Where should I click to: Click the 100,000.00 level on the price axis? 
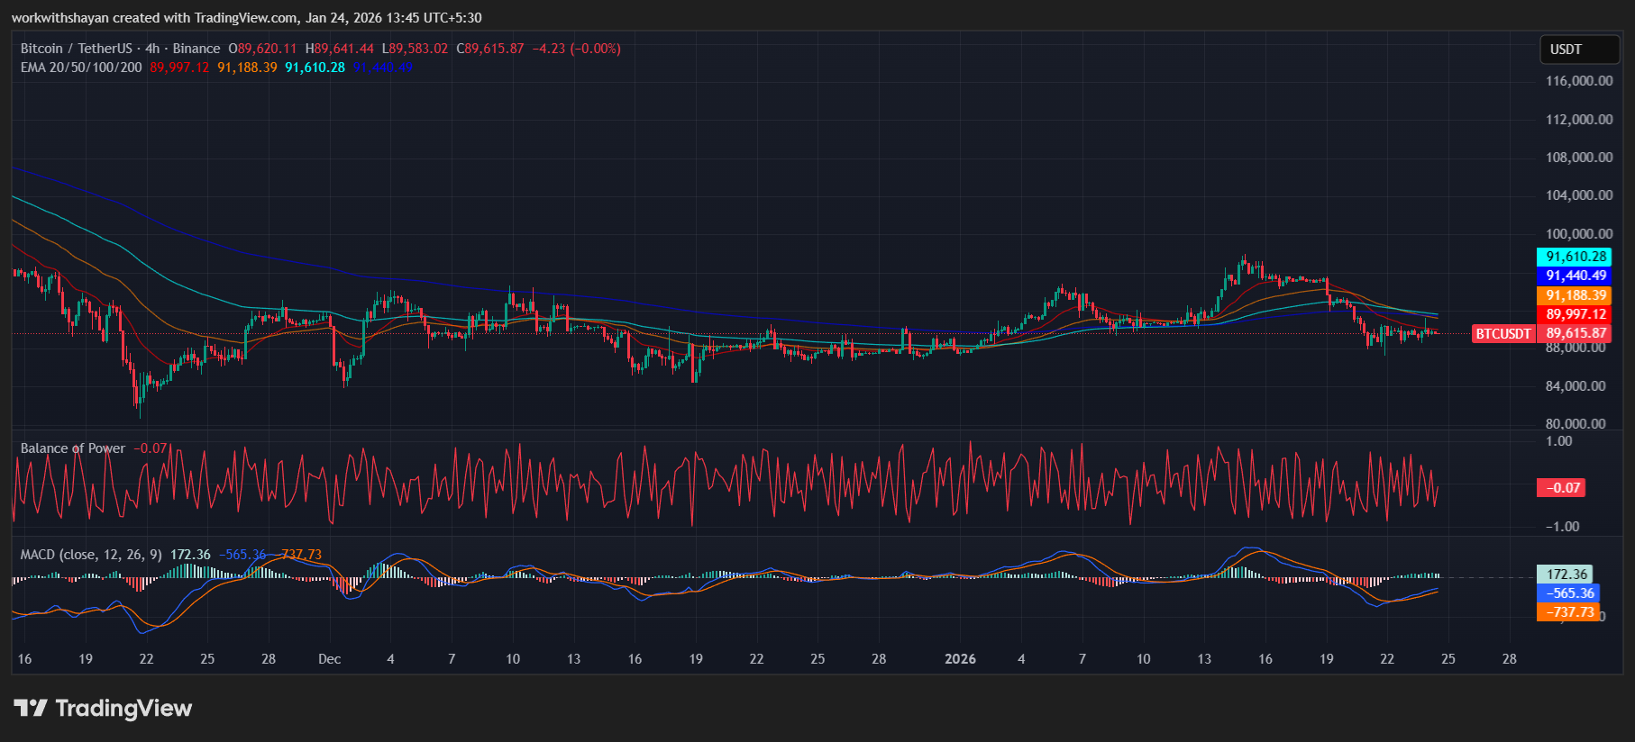point(1579,234)
